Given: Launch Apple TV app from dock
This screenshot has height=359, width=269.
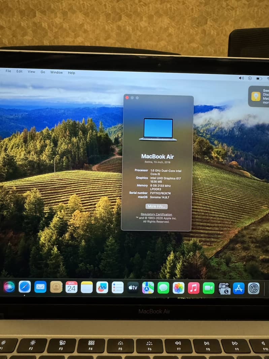Looking at the screenshot, I should [x=133, y=288].
